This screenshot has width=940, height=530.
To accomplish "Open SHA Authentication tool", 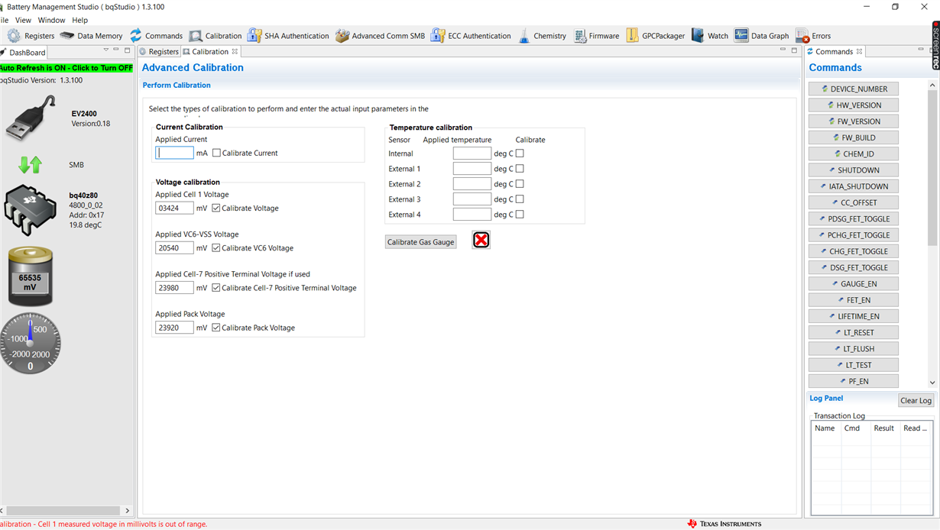I will (x=288, y=36).
